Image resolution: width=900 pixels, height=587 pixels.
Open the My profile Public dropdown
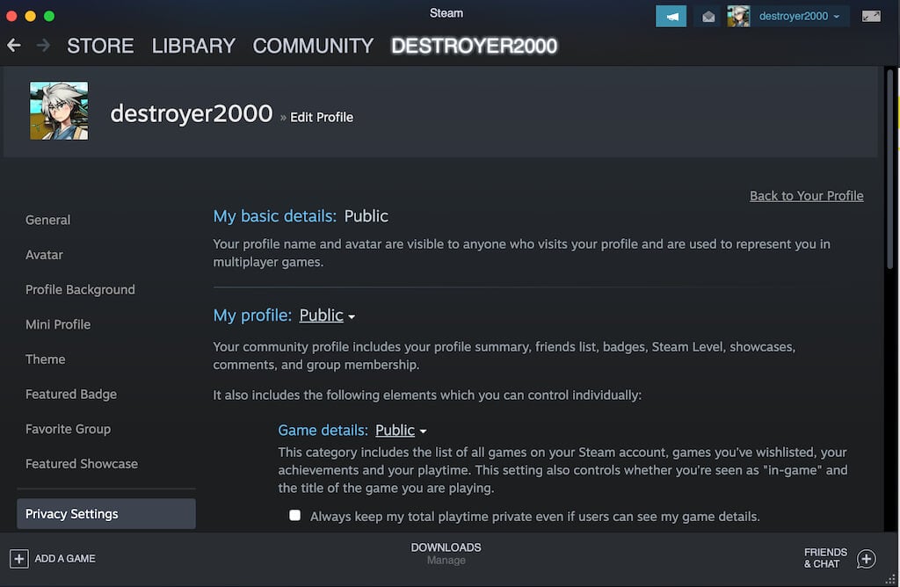(327, 315)
